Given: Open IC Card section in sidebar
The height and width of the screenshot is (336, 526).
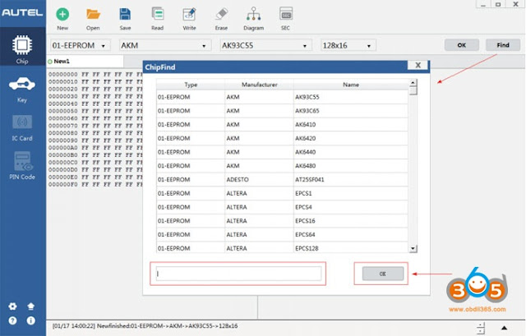Looking at the screenshot, I should pyautogui.click(x=22, y=128).
